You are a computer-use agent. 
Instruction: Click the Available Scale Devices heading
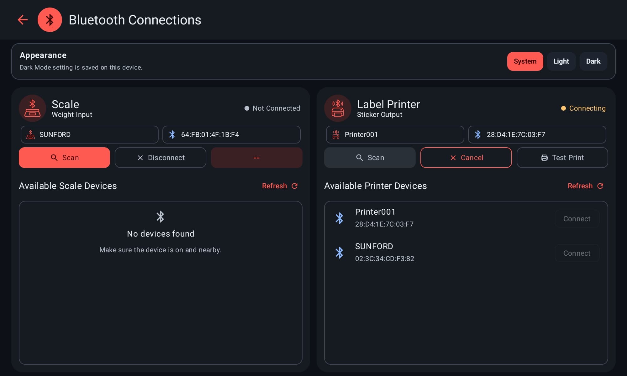(x=68, y=186)
